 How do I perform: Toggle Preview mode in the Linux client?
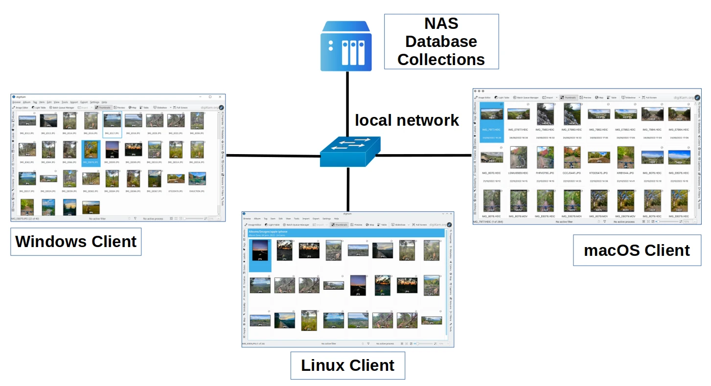click(x=356, y=225)
